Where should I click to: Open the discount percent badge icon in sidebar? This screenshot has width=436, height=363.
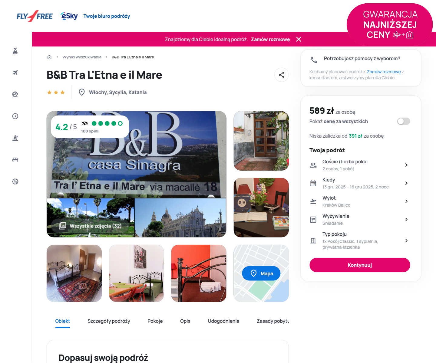pos(15,181)
